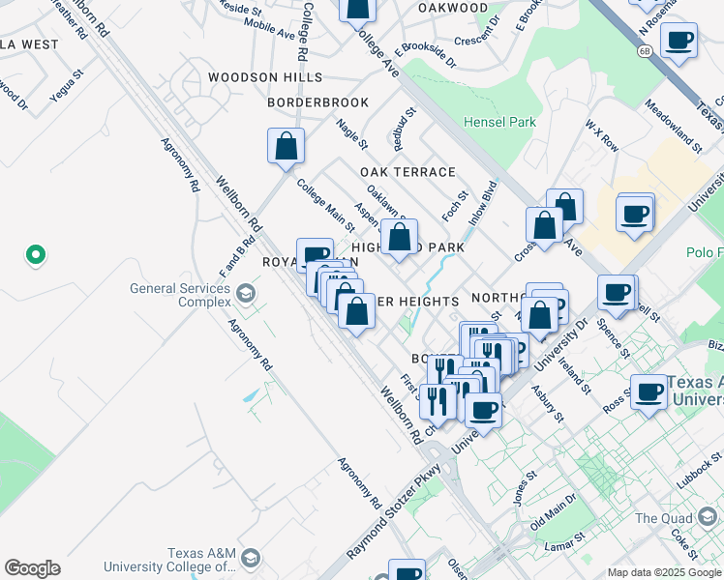Select The Quad graduation cap icon

coord(707,517)
